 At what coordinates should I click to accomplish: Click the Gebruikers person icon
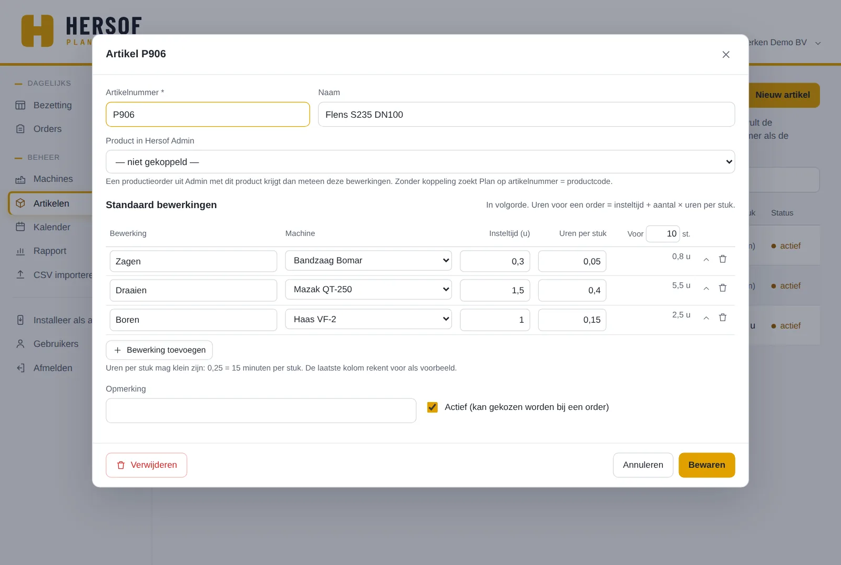(x=20, y=344)
